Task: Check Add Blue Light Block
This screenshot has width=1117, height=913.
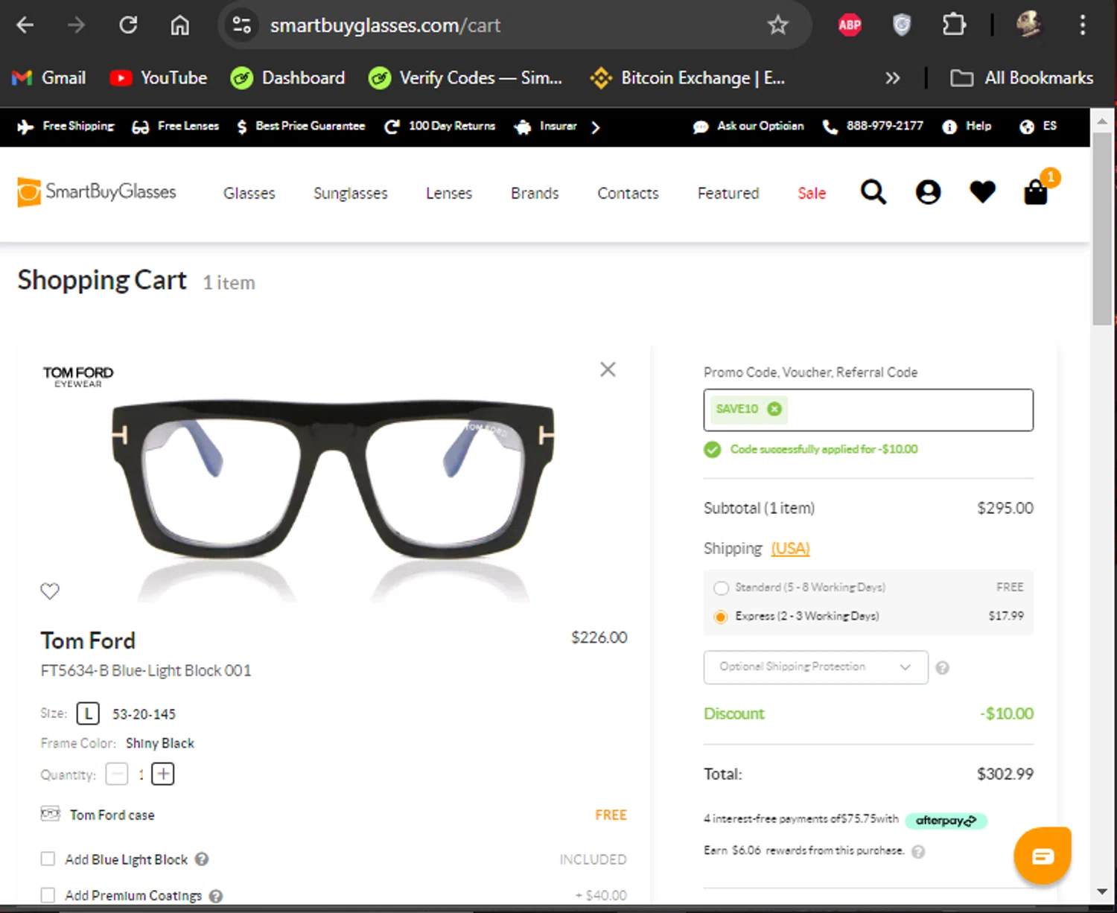Action: pos(48,859)
